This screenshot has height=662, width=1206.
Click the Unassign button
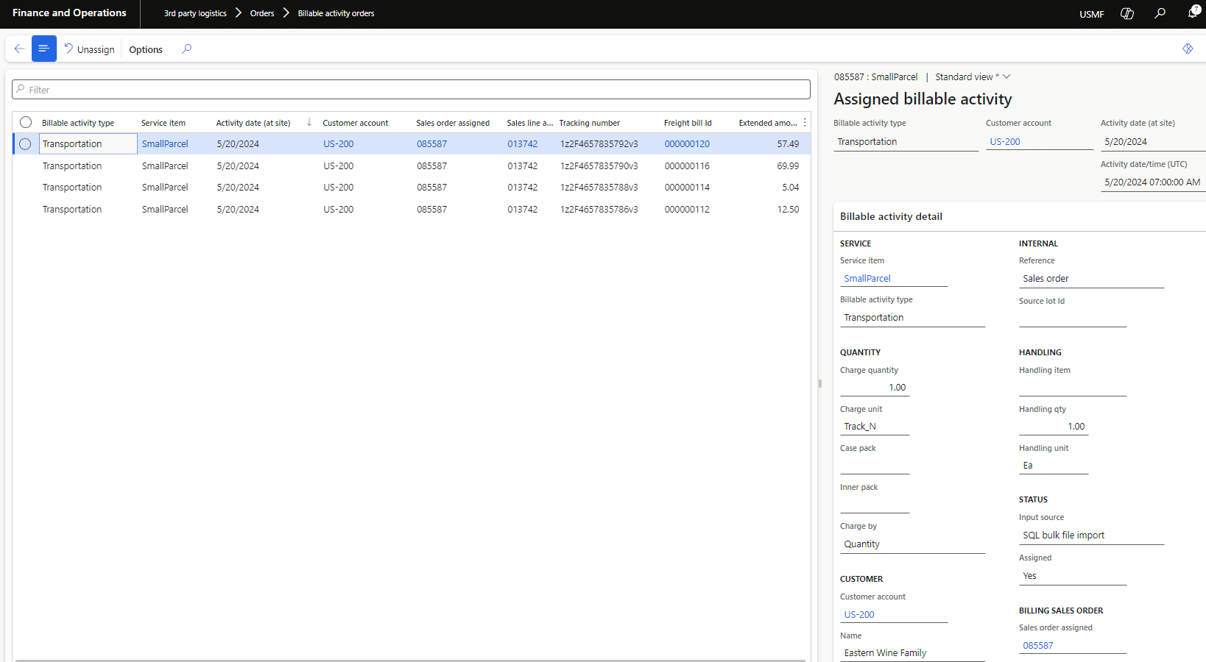pos(89,49)
